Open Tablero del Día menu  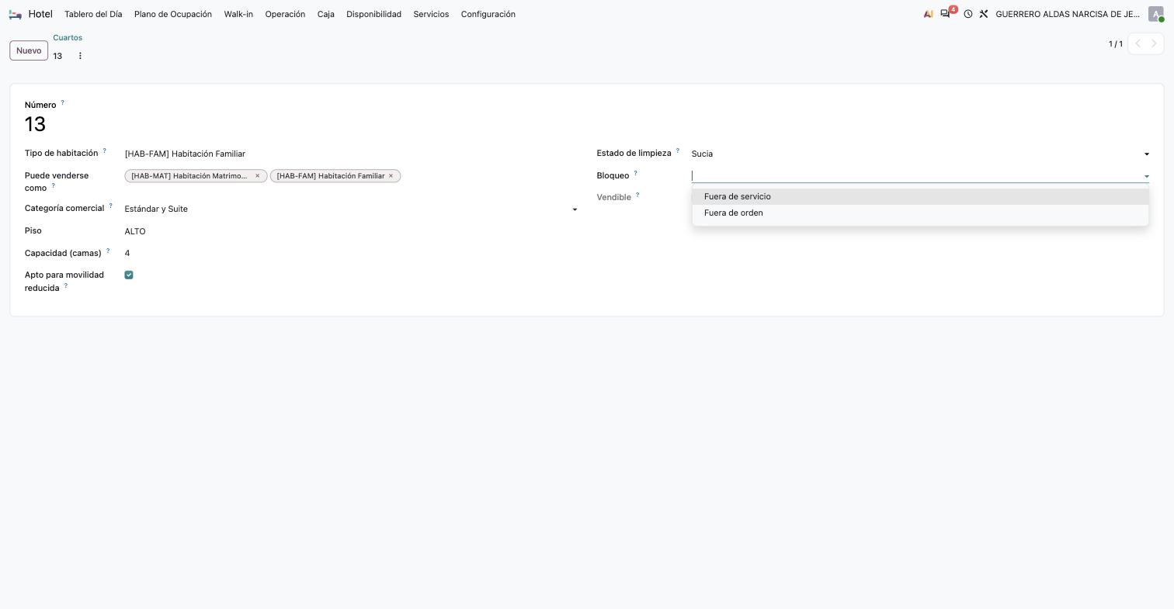pos(93,14)
